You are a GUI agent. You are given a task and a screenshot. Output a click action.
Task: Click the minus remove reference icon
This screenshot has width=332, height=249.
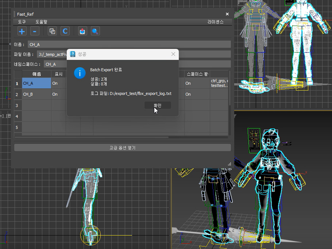pyautogui.click(x=34, y=31)
